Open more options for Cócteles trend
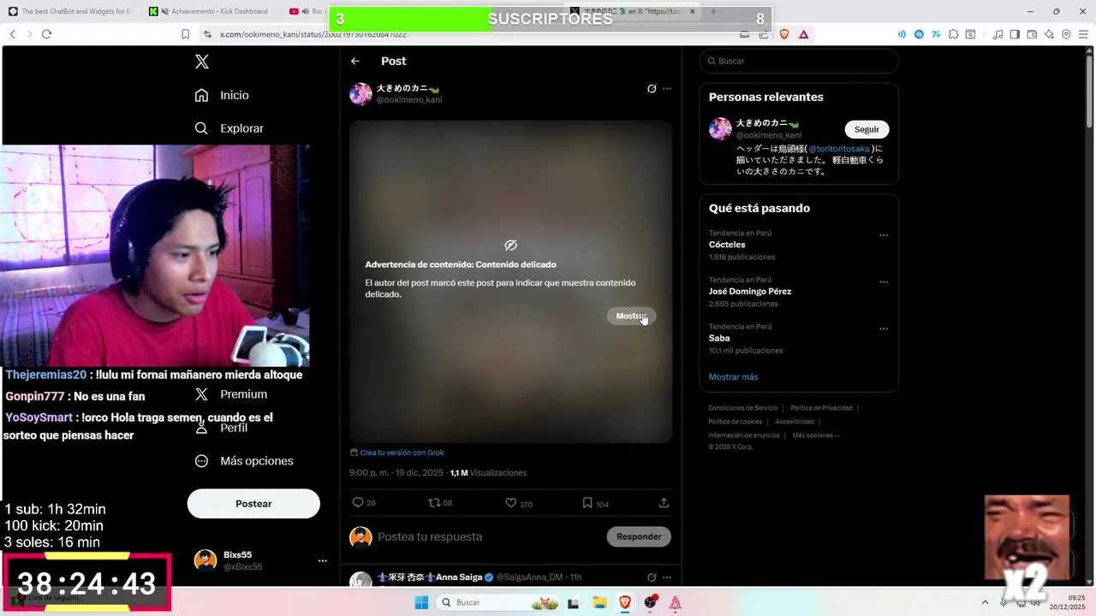The height and width of the screenshot is (616, 1096). pos(884,235)
